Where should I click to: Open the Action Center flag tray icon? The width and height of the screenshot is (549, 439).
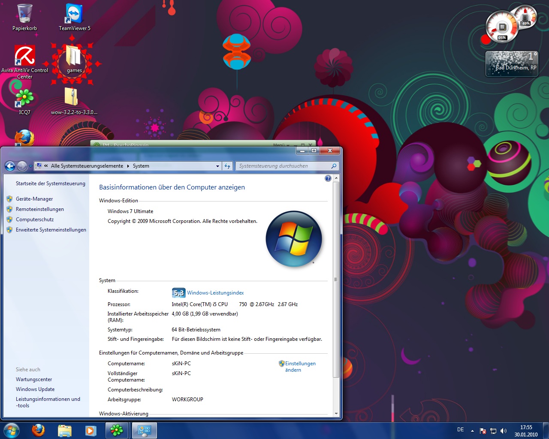pos(483,431)
